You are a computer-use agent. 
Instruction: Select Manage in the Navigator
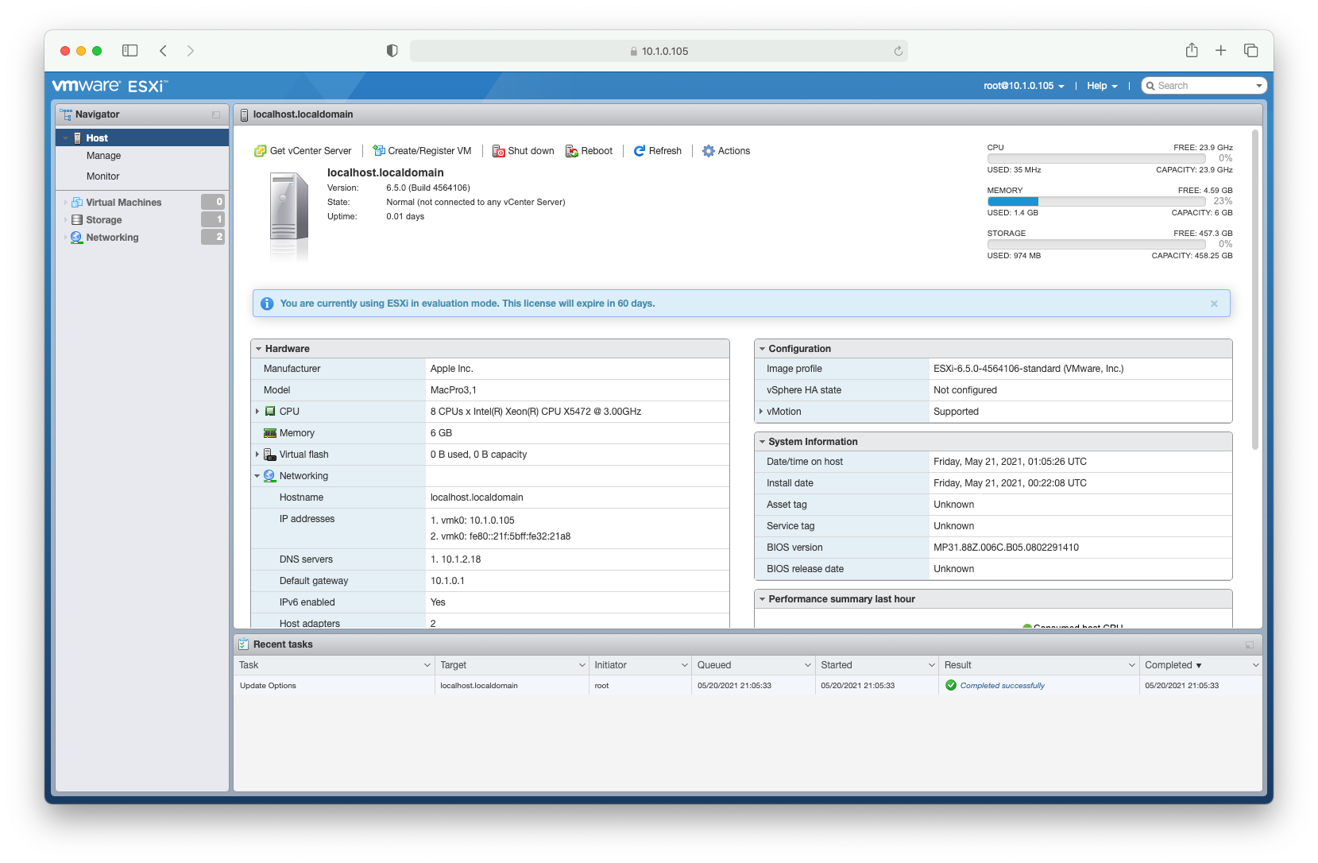point(104,156)
